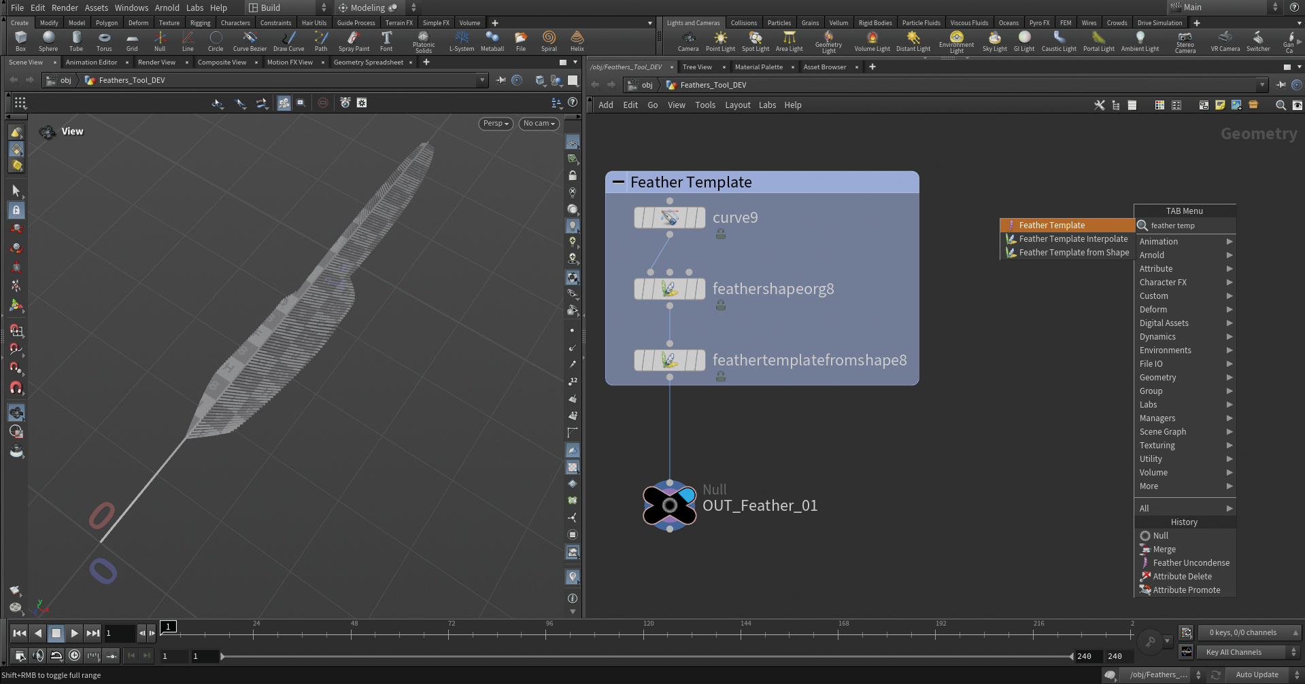The width and height of the screenshot is (1305, 684).
Task: Open the Hair Utils shelf tab
Action: pyautogui.click(x=314, y=23)
